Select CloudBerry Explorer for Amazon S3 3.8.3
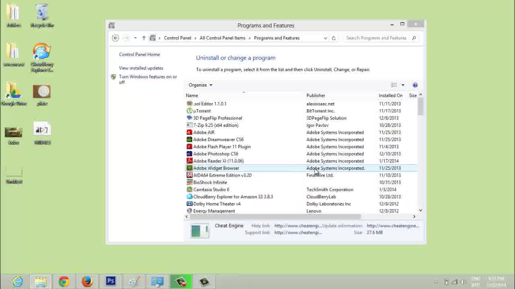The width and height of the screenshot is (515, 289). click(x=301, y=197)
